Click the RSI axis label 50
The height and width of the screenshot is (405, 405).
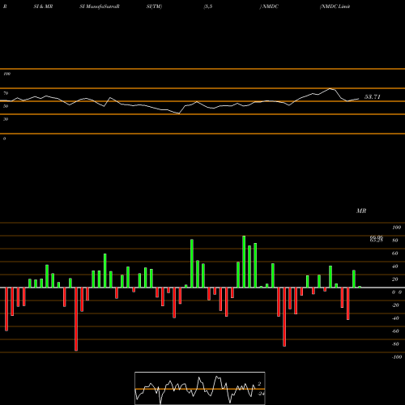(x=6, y=106)
